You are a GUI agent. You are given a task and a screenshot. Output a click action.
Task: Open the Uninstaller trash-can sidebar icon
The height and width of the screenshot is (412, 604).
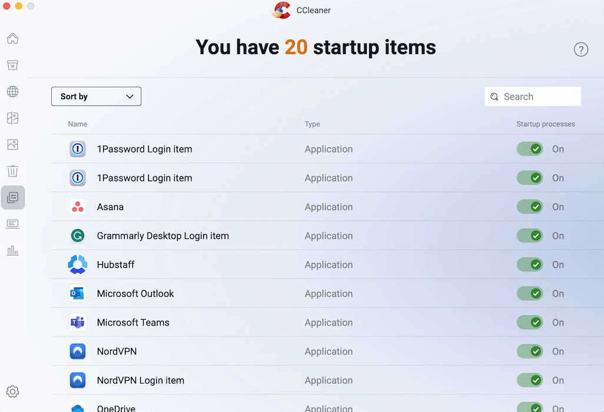pyautogui.click(x=12, y=171)
